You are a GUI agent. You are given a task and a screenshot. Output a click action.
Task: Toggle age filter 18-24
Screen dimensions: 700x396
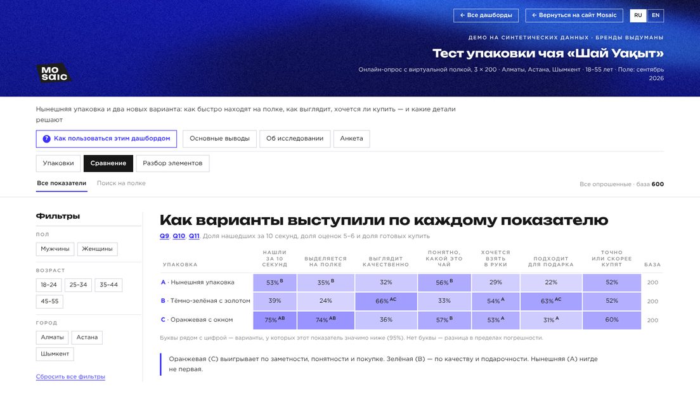point(49,285)
